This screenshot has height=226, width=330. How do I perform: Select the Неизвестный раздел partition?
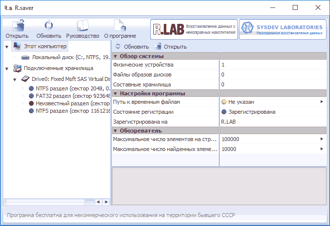coord(70,103)
